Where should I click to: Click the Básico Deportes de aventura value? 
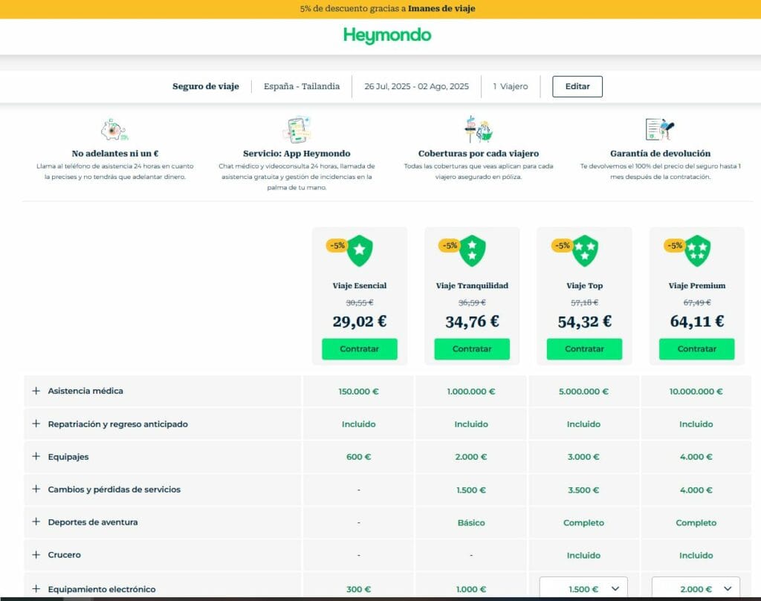471,523
